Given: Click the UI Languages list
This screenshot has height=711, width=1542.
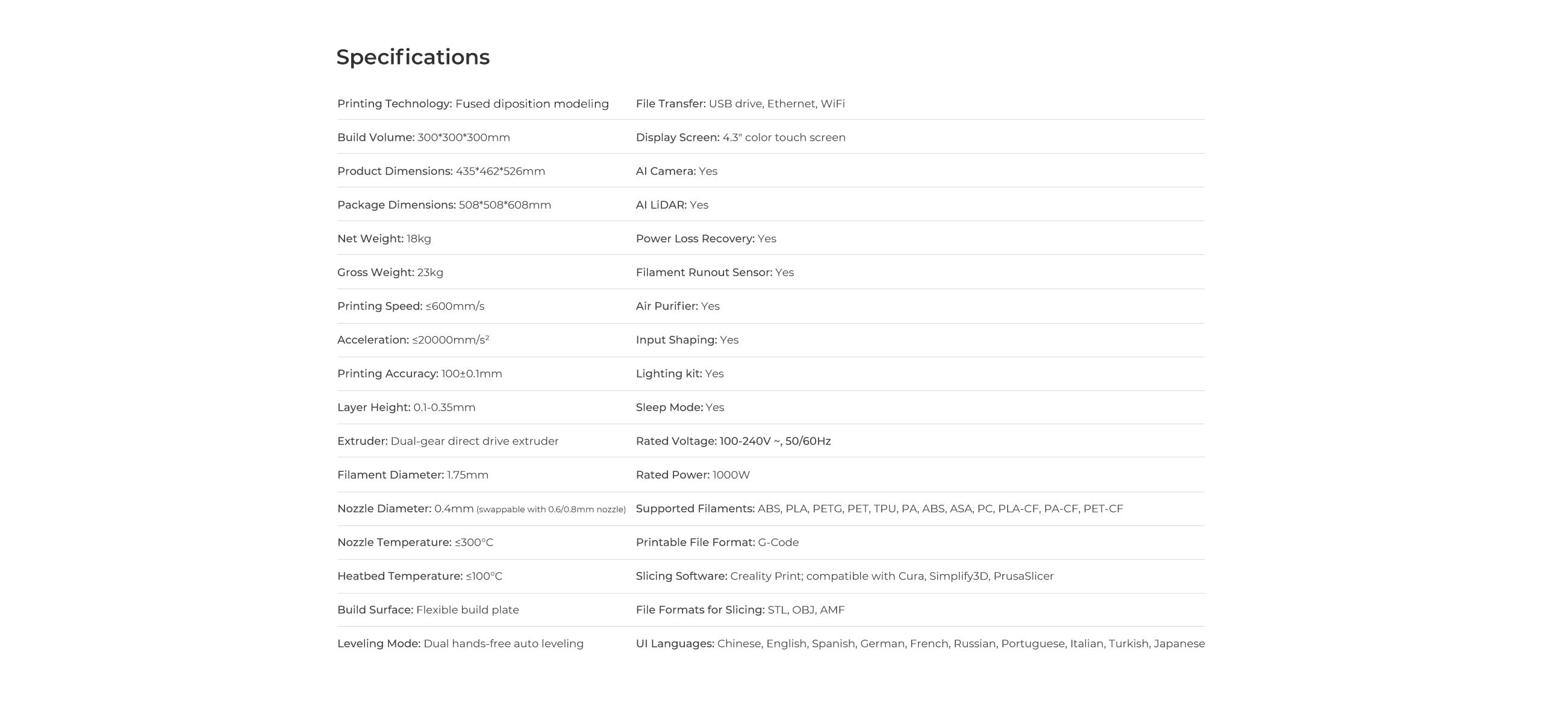Looking at the screenshot, I should [920, 644].
